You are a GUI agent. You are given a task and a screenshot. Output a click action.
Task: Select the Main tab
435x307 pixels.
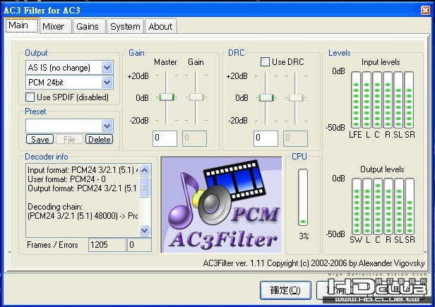(x=22, y=25)
